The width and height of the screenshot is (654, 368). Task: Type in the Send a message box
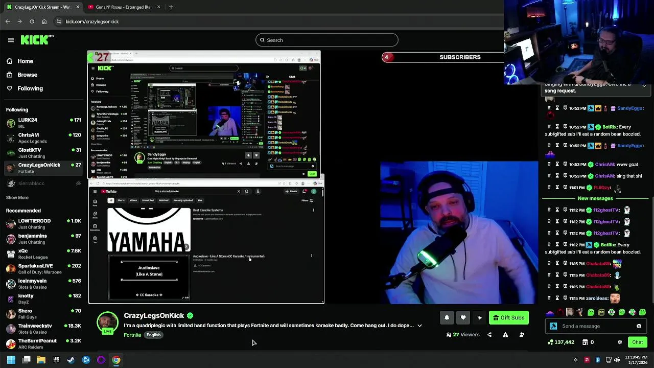point(597,326)
